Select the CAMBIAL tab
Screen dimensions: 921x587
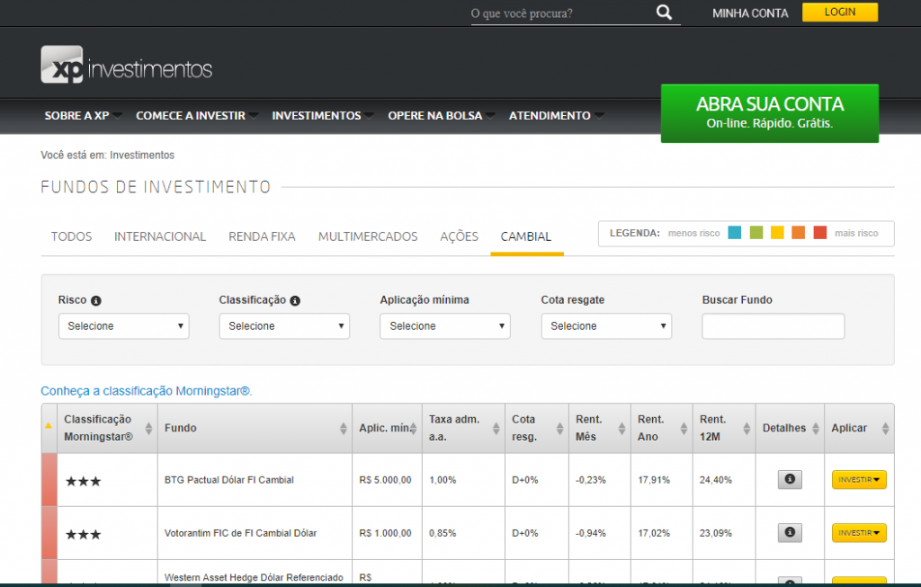coord(526,236)
